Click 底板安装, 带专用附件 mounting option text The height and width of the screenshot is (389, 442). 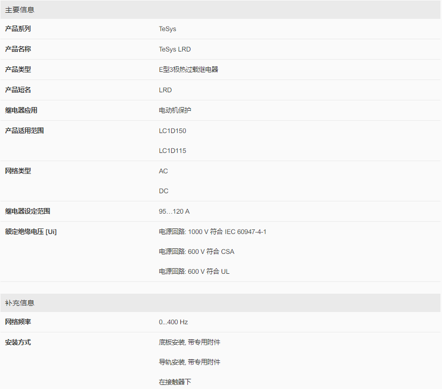pyautogui.click(x=189, y=343)
